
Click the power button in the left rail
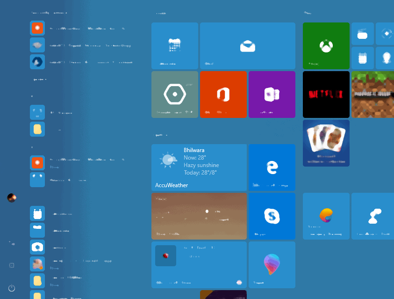(12, 288)
